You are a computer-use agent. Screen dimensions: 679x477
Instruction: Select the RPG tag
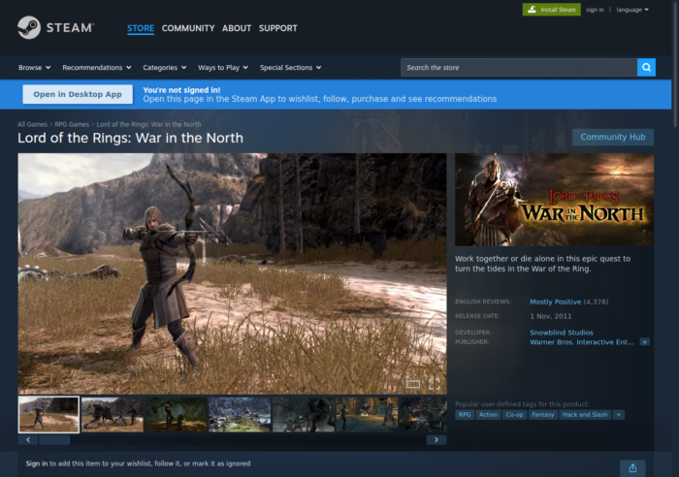click(x=465, y=415)
